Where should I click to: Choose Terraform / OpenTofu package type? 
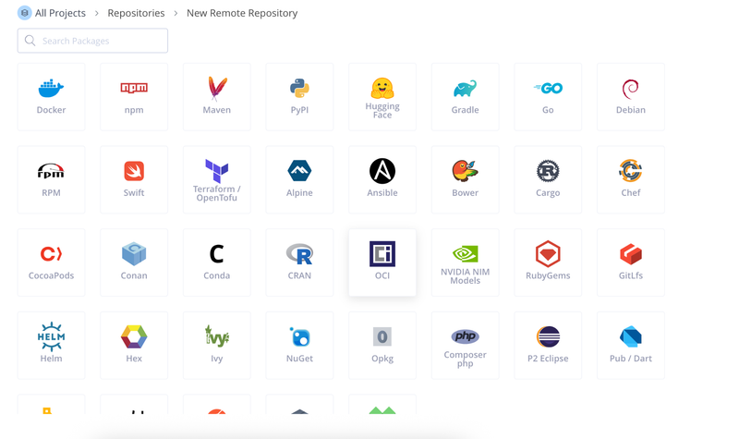tap(217, 179)
